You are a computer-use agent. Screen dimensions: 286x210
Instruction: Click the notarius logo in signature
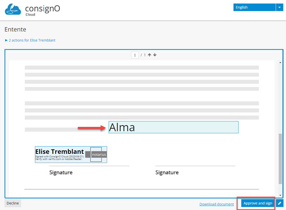98,155
